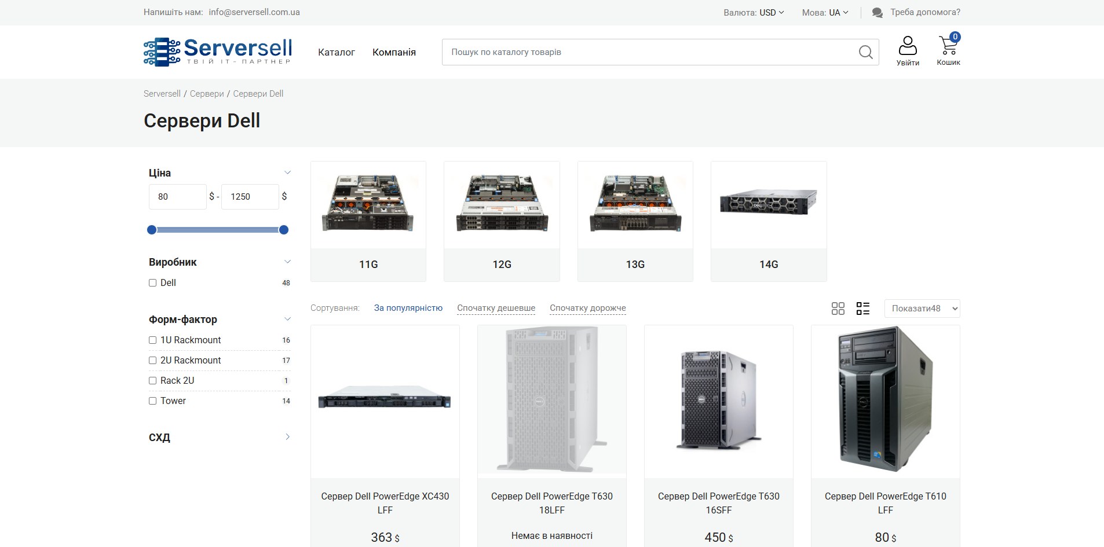Check the 2U Rackmount filter
This screenshot has height=547, width=1104.
tap(153, 361)
